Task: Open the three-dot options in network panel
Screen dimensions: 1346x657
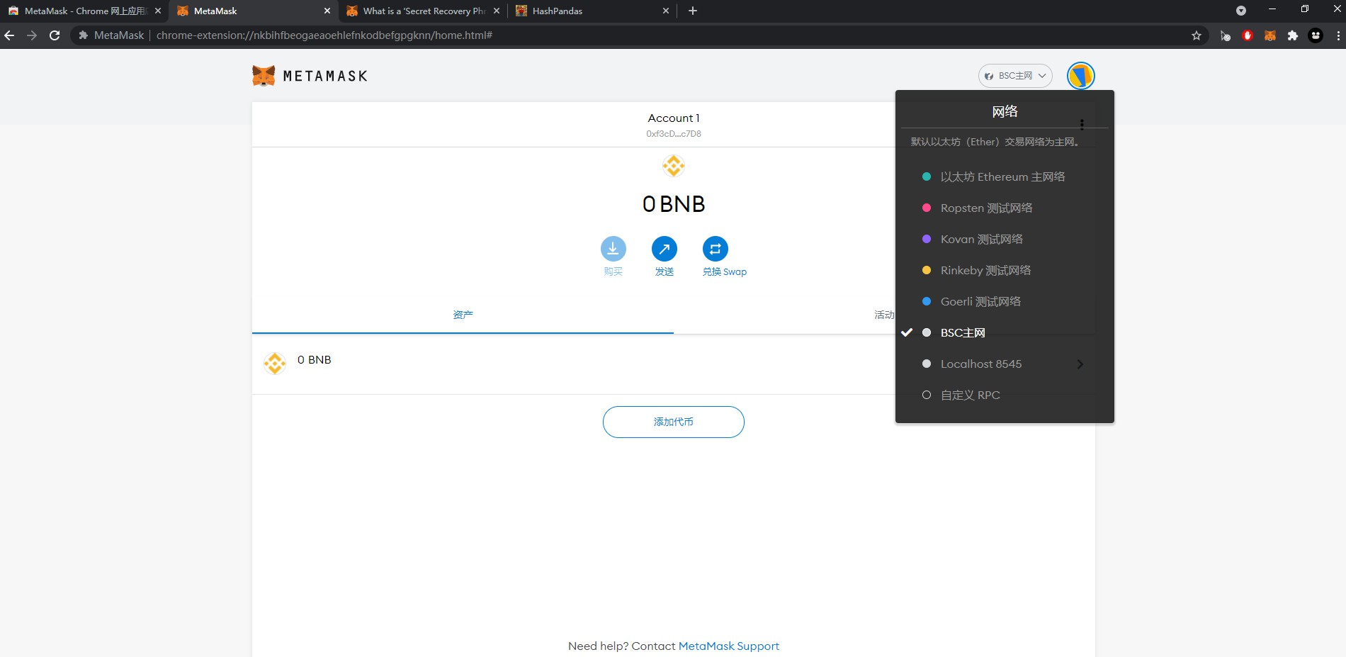Action: click(1082, 124)
